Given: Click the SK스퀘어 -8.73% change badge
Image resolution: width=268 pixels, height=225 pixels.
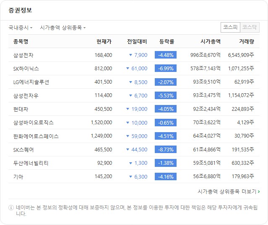Looking at the screenshot, I should point(166,150).
